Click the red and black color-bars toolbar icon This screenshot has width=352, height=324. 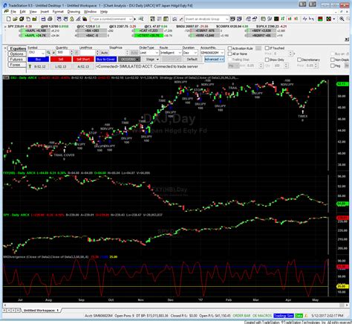pos(320,19)
